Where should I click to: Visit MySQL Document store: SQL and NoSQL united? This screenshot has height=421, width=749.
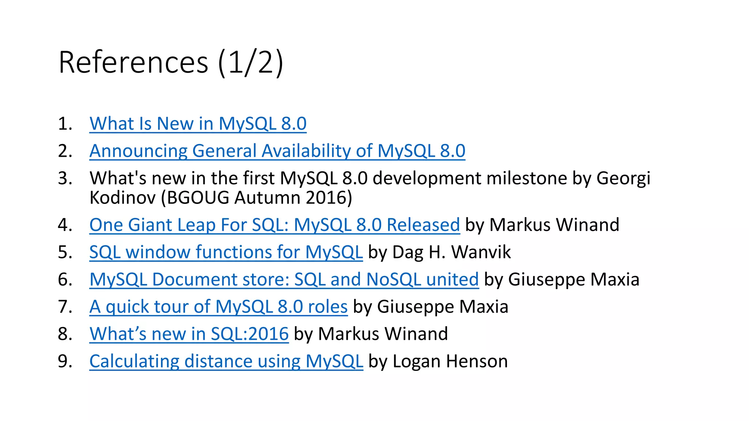(x=284, y=280)
